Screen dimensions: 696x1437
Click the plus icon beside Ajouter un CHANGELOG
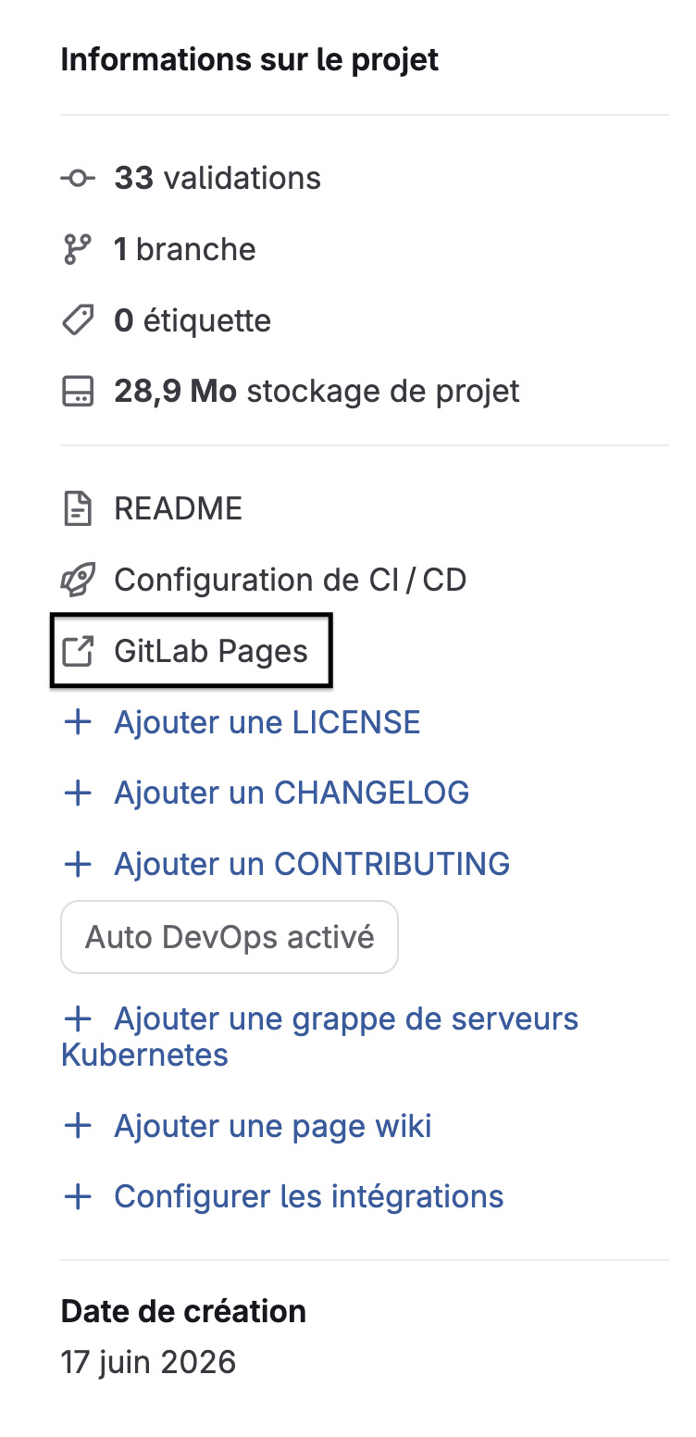pos(78,793)
